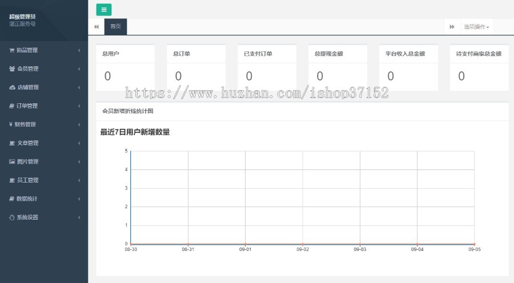
Task: Click the 0 value under 待支付商家总金额
Action: pyautogui.click(x=461, y=76)
